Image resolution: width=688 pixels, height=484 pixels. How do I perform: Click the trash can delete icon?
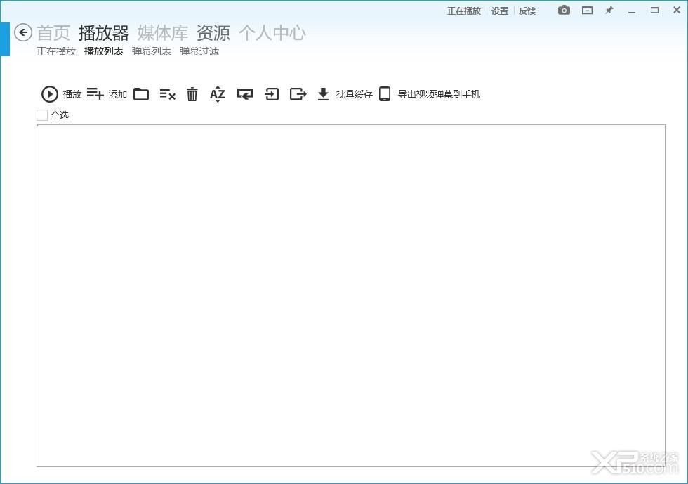(x=192, y=94)
